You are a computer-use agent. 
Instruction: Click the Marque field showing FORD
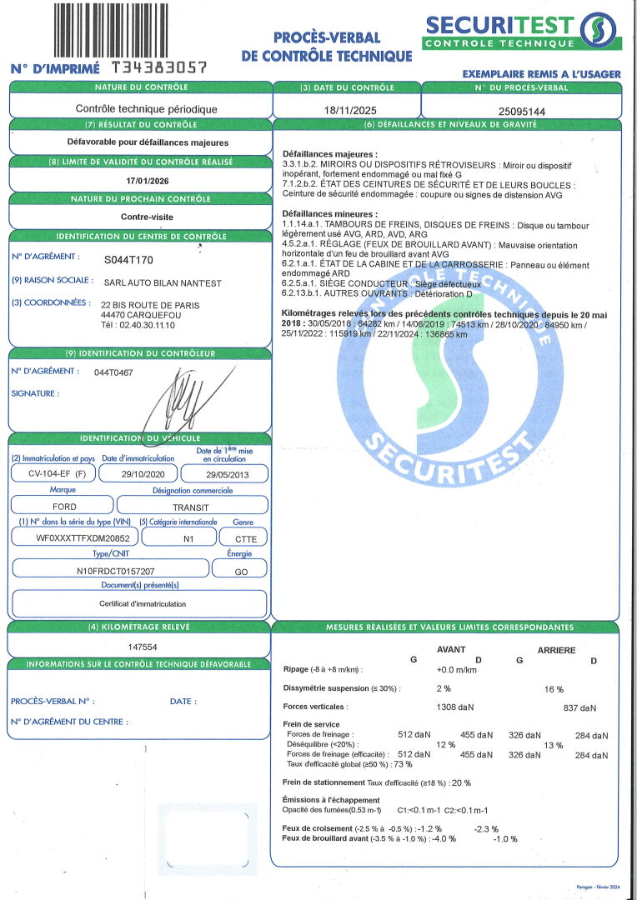58,506
